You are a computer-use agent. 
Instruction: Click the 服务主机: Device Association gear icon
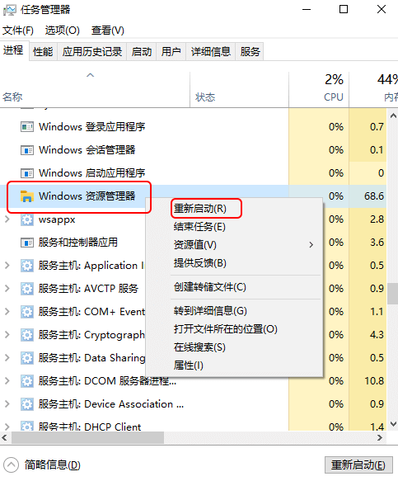[27, 404]
